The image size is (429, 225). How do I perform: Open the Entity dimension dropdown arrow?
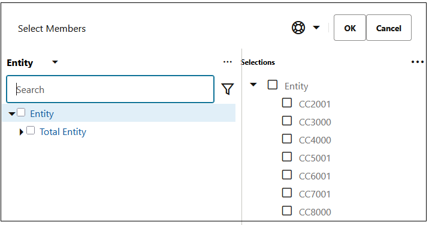point(55,62)
